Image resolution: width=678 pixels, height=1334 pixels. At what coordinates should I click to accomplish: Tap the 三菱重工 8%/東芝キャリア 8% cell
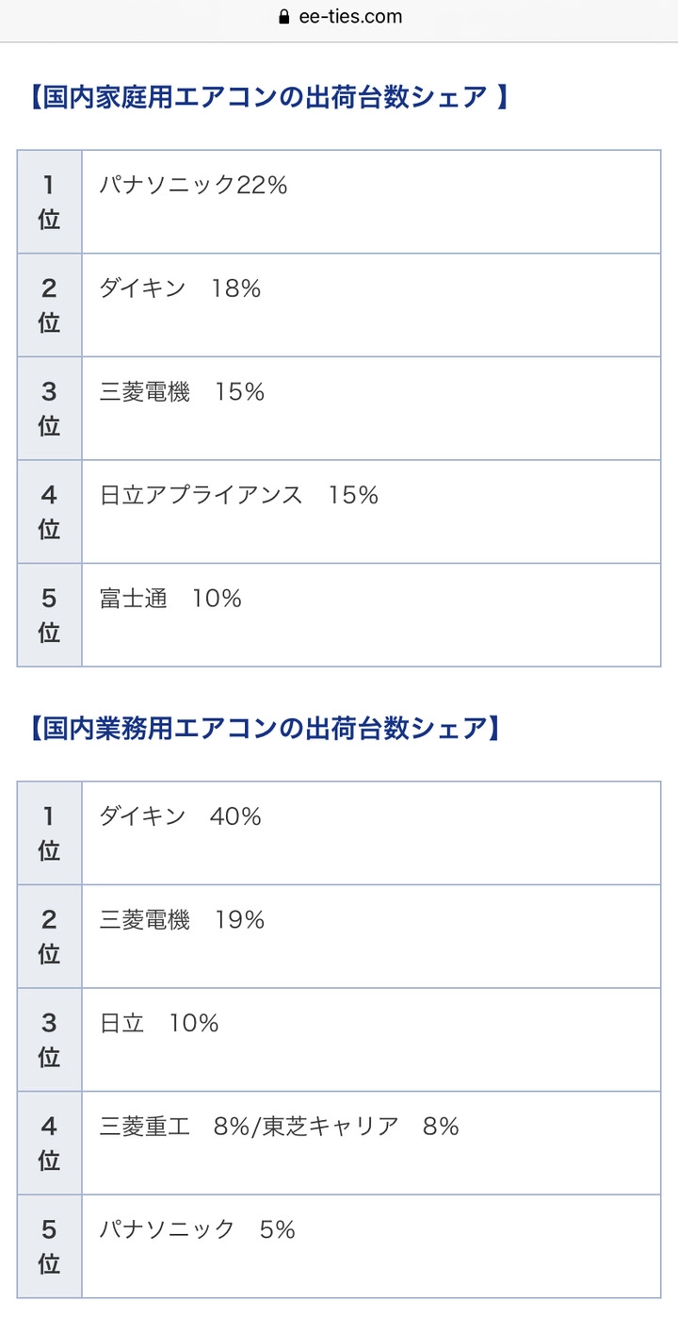pos(371,1144)
